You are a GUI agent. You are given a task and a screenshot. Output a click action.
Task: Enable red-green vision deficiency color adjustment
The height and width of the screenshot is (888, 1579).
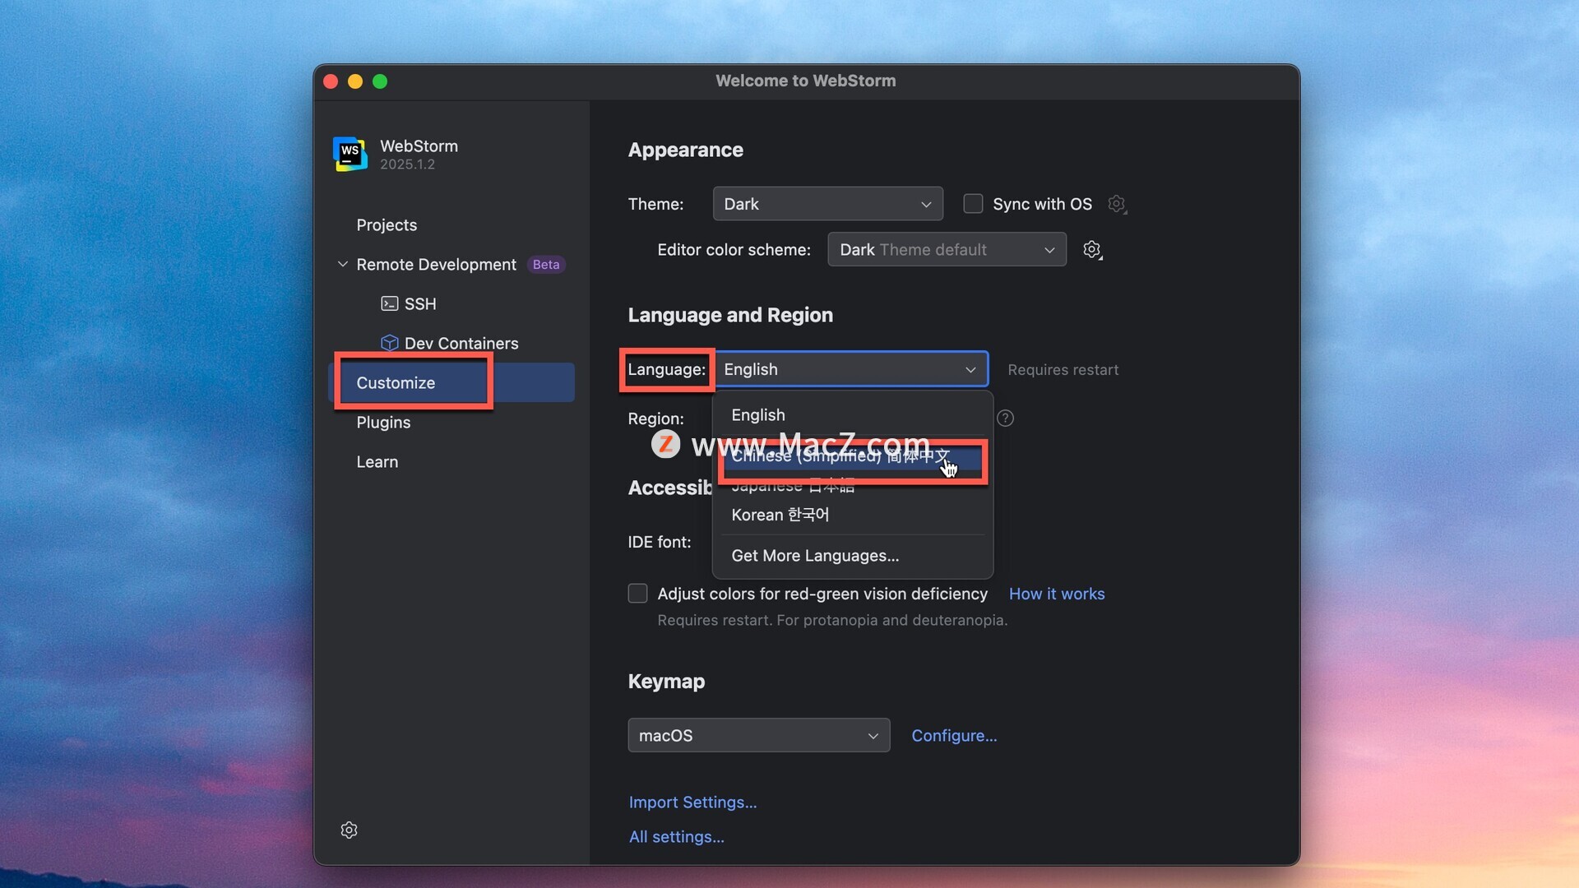pyautogui.click(x=637, y=594)
